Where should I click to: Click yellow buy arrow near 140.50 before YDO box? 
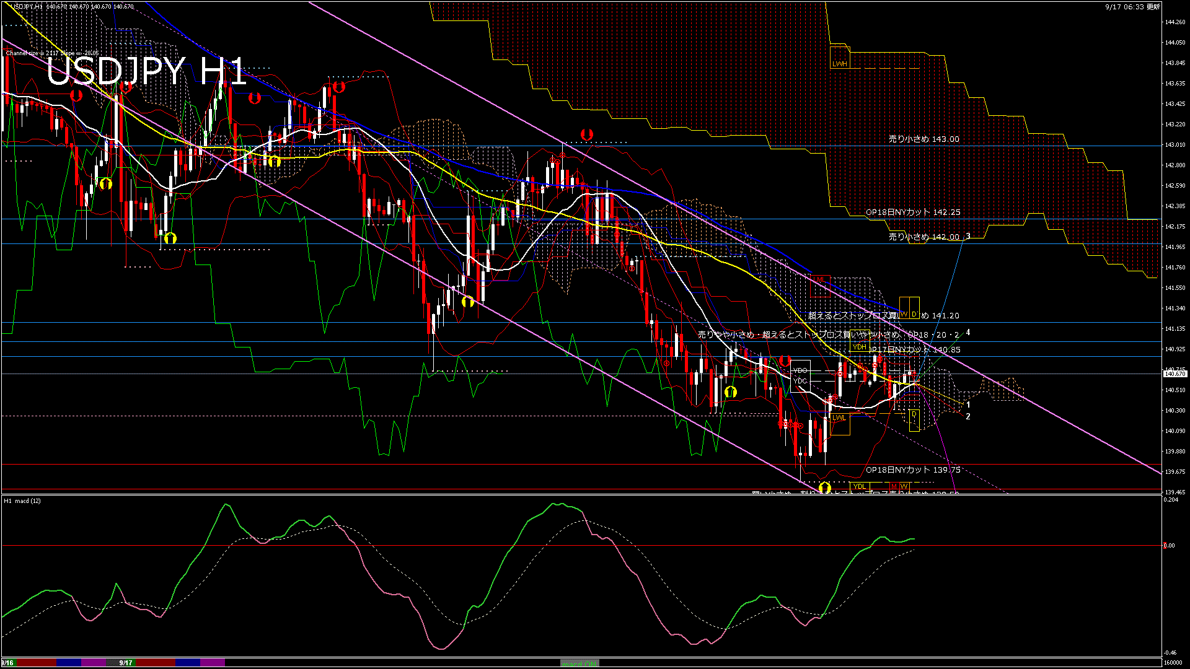(731, 392)
